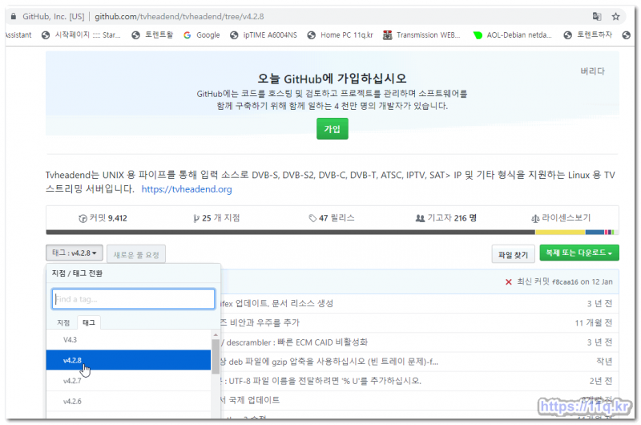
Task: View the 216 contributors (기고자)
Action: (x=446, y=218)
